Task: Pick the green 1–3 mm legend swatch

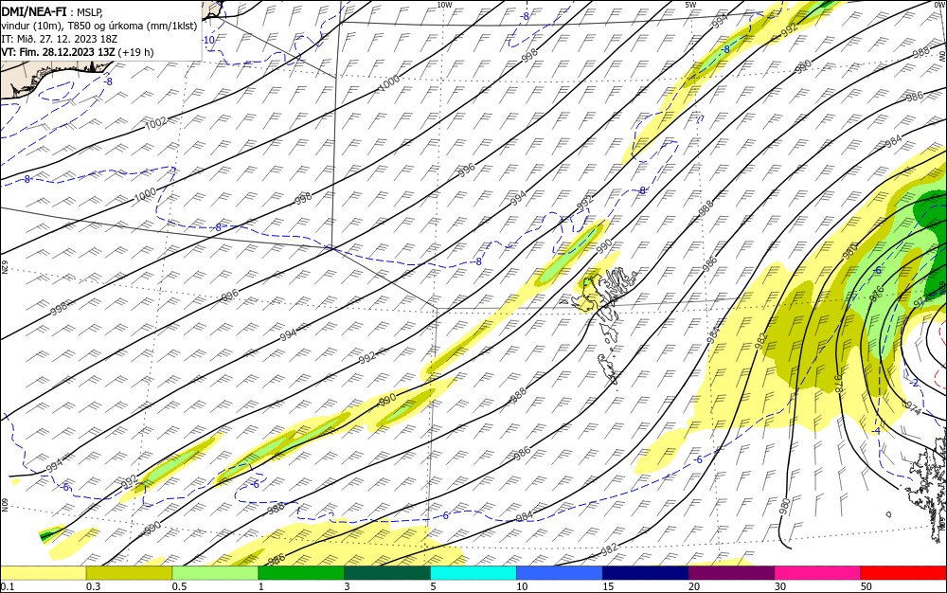Action: (x=301, y=573)
